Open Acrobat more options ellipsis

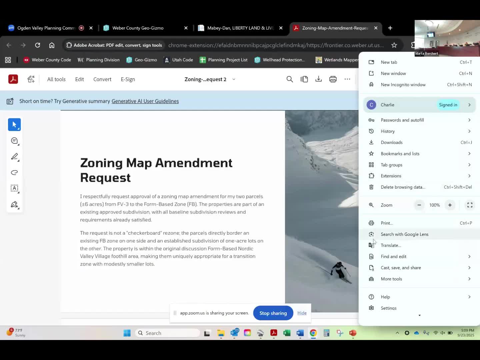click(347, 79)
